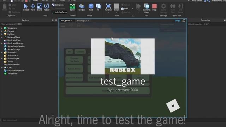Select Teams in Explorer
This screenshot has height=127, width=226.
(x=10, y=61)
